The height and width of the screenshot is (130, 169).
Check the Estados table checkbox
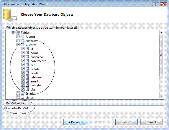(18, 93)
